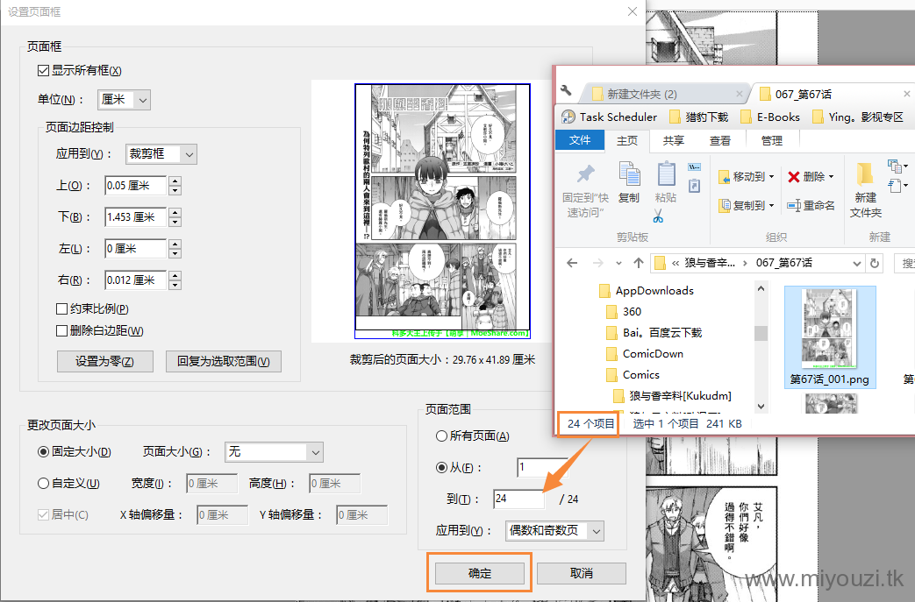Open the Ying。影视专区 bookmark folder

tap(858, 117)
